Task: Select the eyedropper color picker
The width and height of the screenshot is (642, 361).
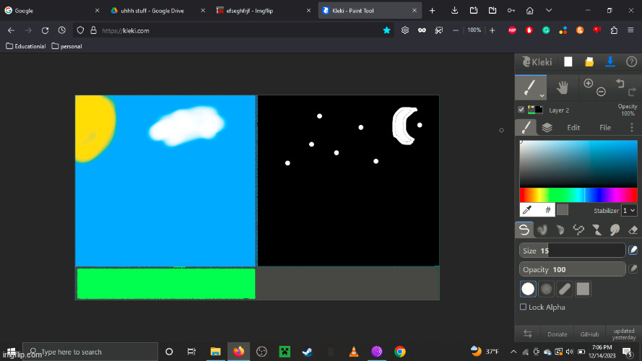Action: tap(527, 210)
